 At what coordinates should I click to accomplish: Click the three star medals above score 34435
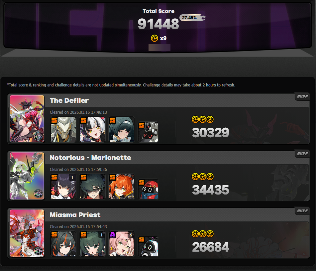tap(203, 177)
